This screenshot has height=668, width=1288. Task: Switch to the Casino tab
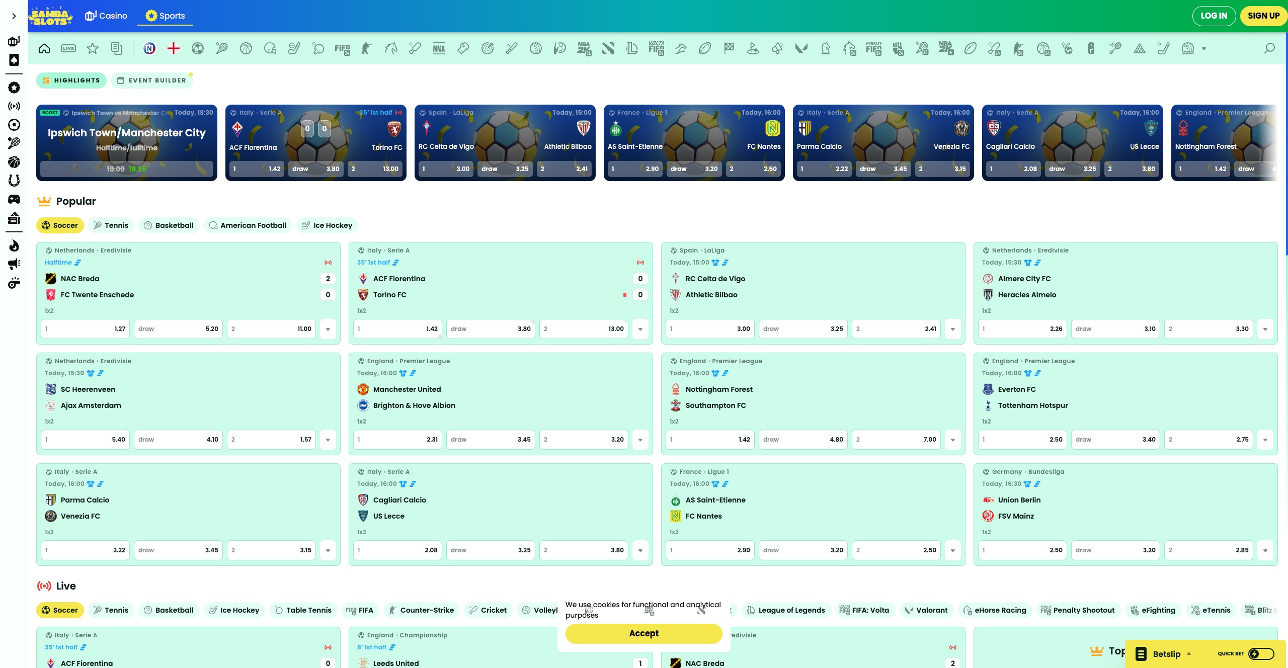pyautogui.click(x=106, y=16)
